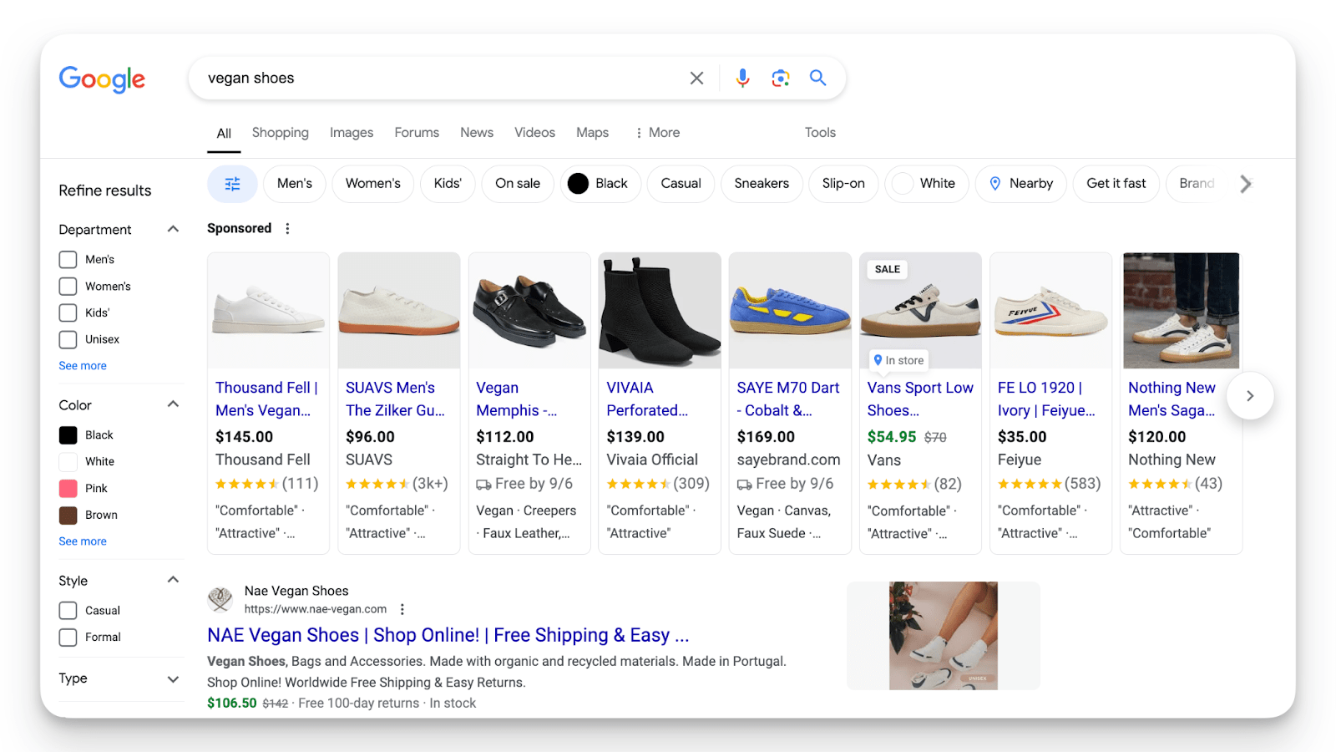
Task: Switch to the Forums tab
Action: tap(417, 133)
